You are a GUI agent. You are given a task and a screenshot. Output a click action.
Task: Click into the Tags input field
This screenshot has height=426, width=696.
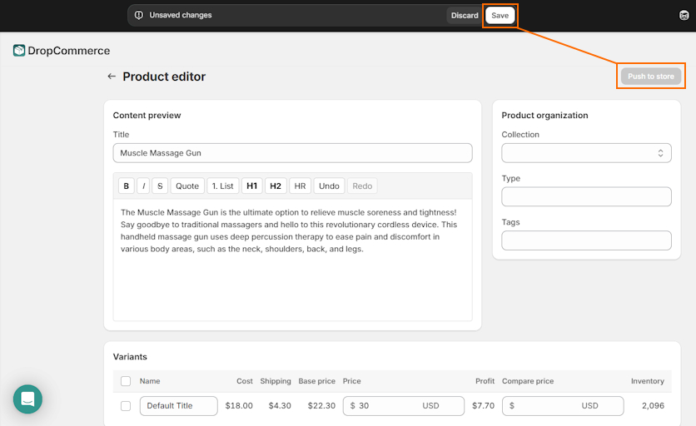586,240
